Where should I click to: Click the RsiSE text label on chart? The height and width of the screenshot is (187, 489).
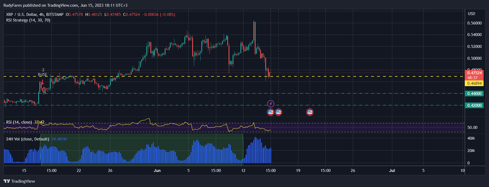(43, 75)
